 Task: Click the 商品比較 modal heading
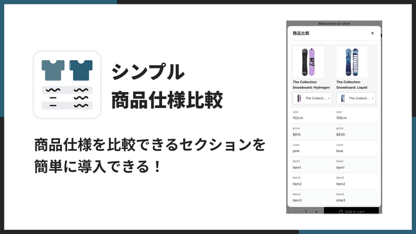[301, 33]
